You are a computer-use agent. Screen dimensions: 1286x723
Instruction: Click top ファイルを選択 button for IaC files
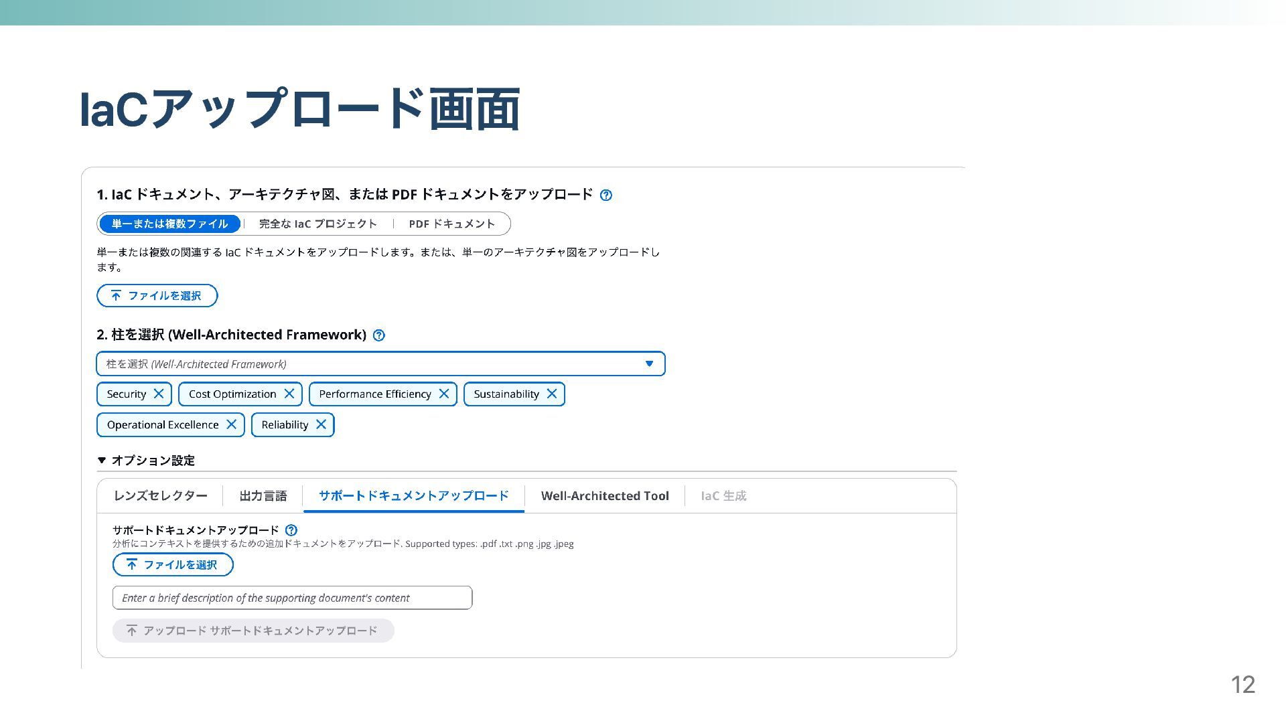tap(157, 295)
